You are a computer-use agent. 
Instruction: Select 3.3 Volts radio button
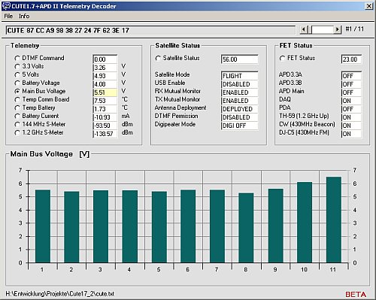[x=17, y=66]
